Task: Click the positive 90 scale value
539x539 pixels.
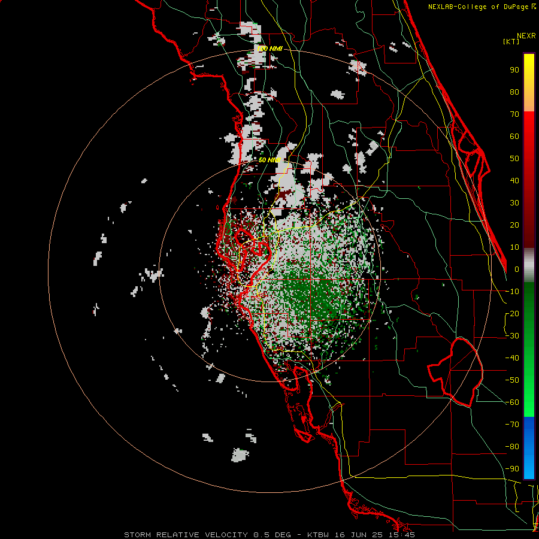Action: point(514,70)
